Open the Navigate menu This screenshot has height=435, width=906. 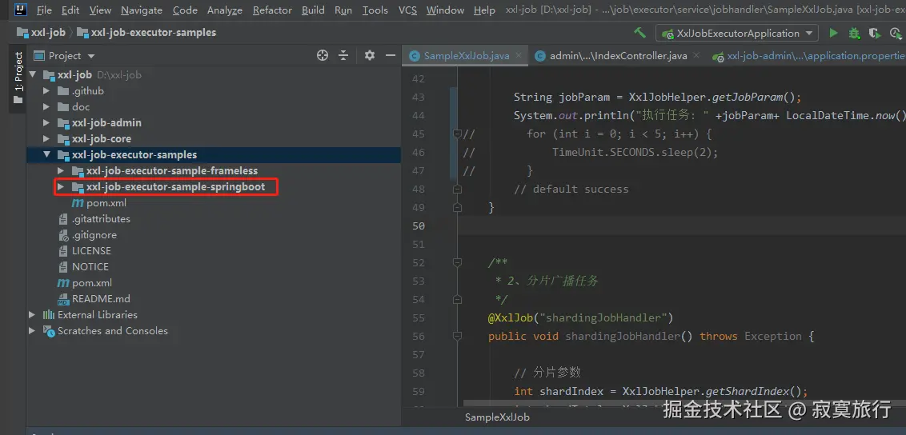[142, 10]
